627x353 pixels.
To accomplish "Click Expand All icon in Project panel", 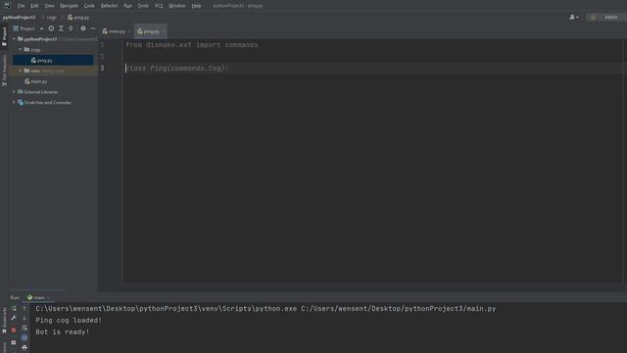I will (61, 28).
